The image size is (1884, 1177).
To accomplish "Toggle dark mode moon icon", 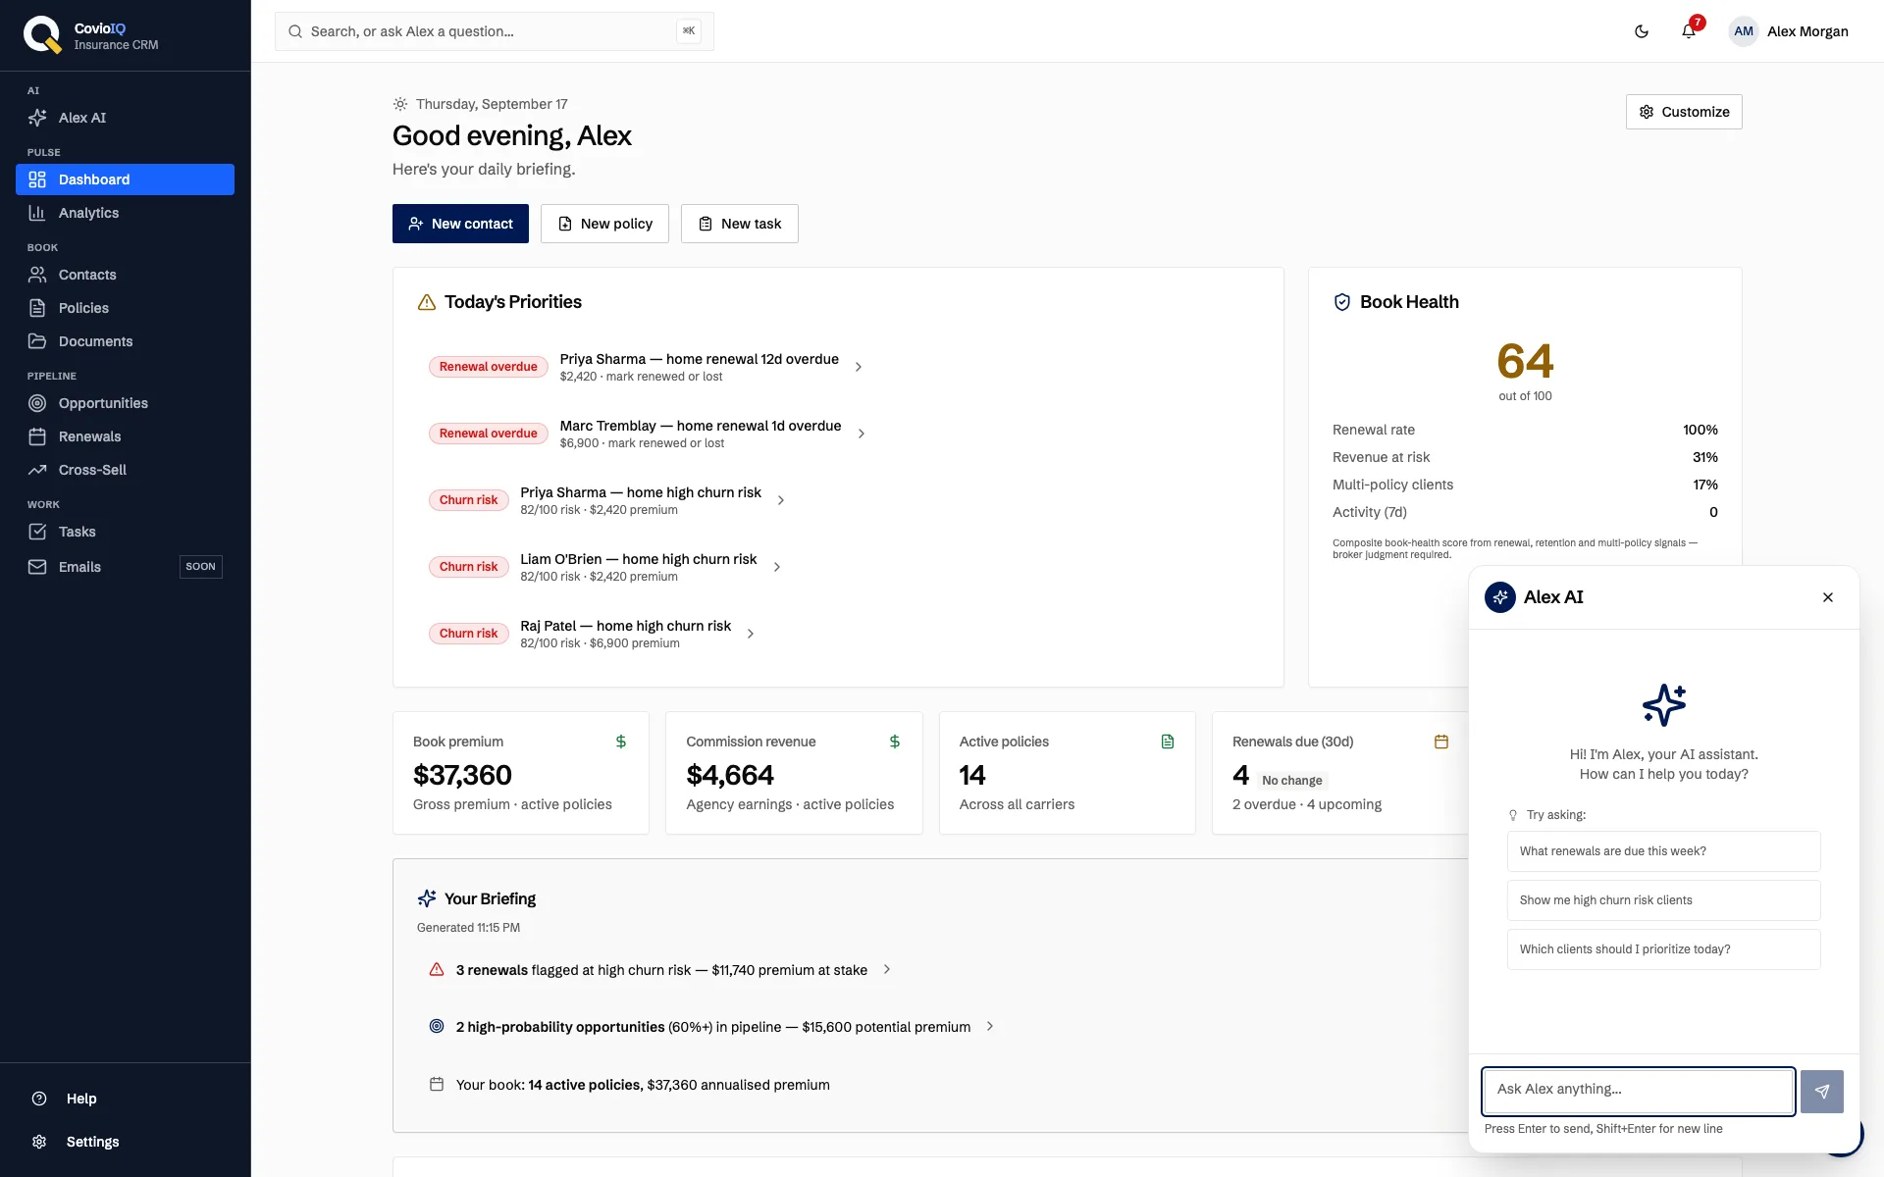I will 1642,31.
